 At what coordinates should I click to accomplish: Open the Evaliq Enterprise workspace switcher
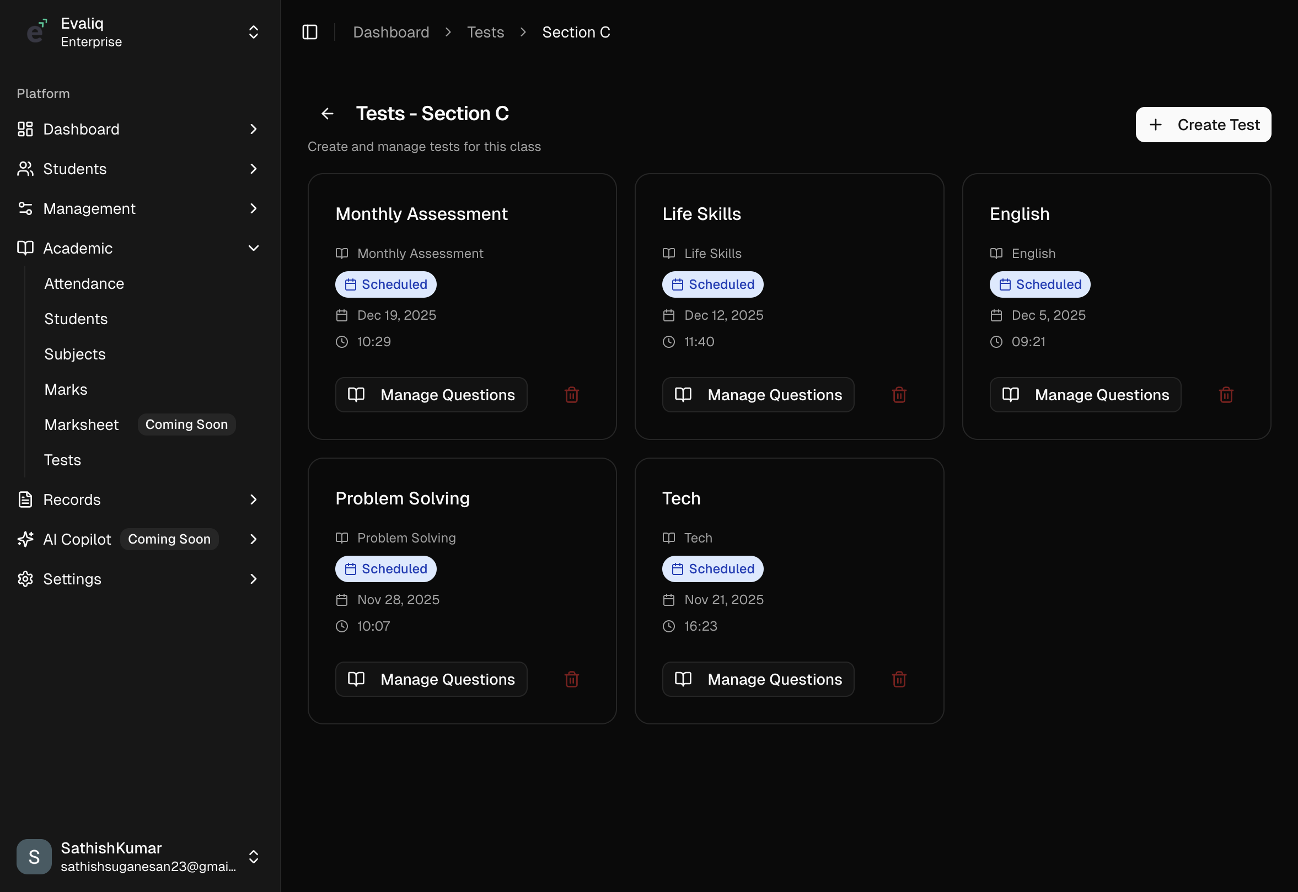(254, 32)
